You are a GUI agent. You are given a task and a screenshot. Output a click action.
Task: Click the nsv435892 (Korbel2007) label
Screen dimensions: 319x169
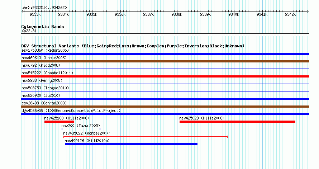[x=87, y=133]
